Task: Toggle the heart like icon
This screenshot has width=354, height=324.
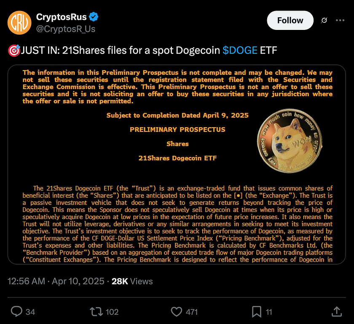Action: pos(177,312)
